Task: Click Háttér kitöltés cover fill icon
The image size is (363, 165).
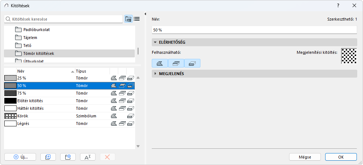Action: pyautogui.click(x=122, y=108)
